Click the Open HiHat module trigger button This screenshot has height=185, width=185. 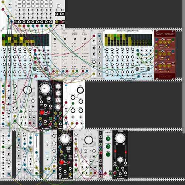click(85, 39)
